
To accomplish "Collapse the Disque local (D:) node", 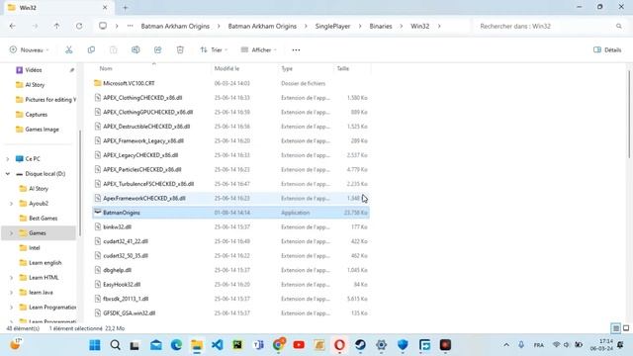I will (7, 174).
